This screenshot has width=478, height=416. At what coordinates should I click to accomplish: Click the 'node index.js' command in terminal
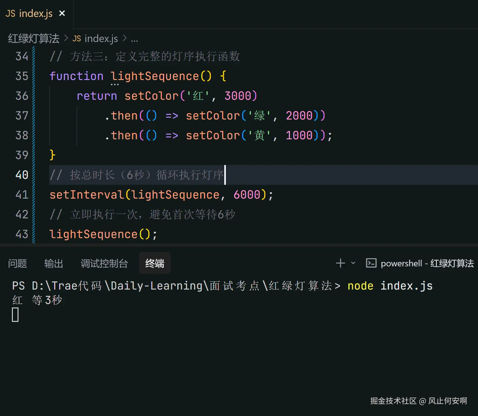pos(390,286)
